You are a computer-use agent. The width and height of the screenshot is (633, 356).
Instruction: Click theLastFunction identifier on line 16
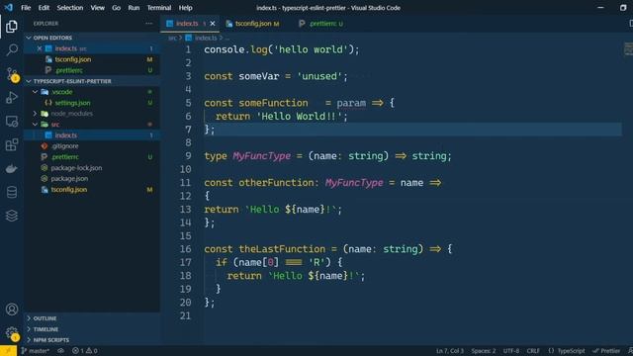(x=282, y=249)
